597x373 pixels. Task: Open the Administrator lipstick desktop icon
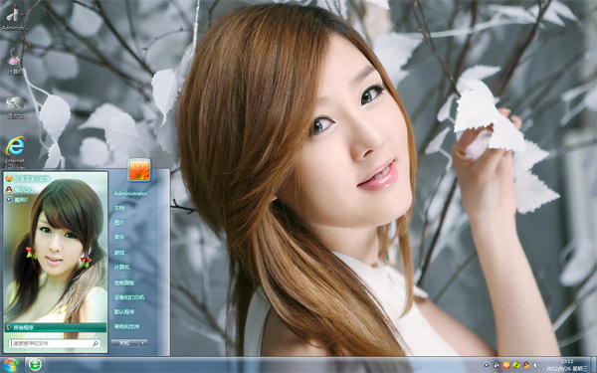tap(15, 17)
